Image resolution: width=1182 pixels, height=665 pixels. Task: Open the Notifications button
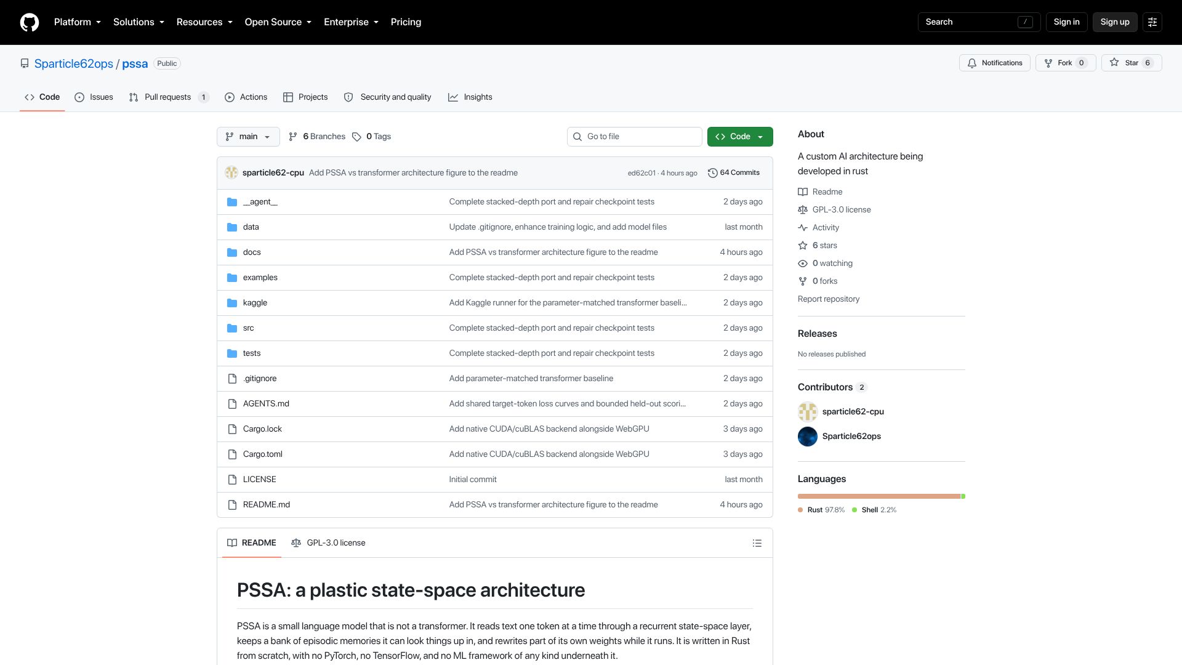click(994, 63)
